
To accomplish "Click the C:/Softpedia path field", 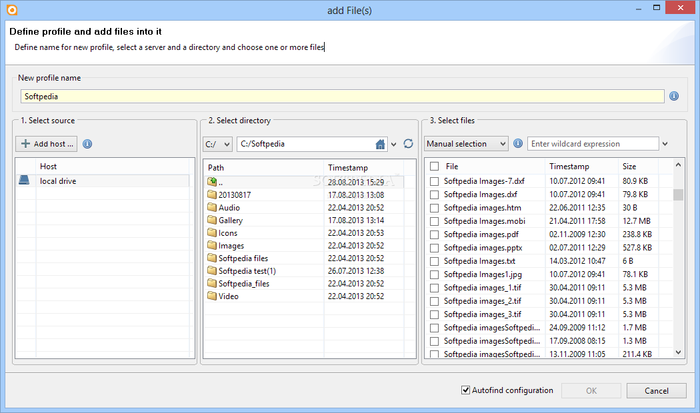I will tap(306, 144).
